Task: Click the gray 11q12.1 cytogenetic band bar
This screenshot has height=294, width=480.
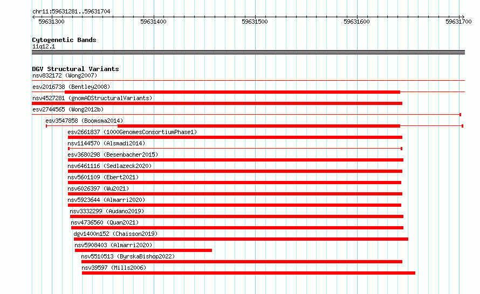Action: coord(248,52)
